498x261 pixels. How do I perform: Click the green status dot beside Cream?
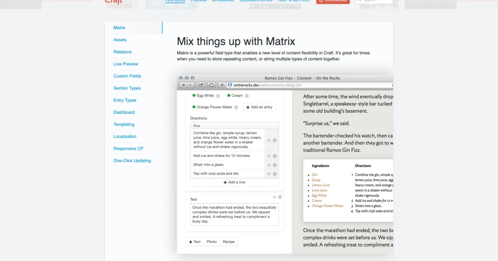229,96
